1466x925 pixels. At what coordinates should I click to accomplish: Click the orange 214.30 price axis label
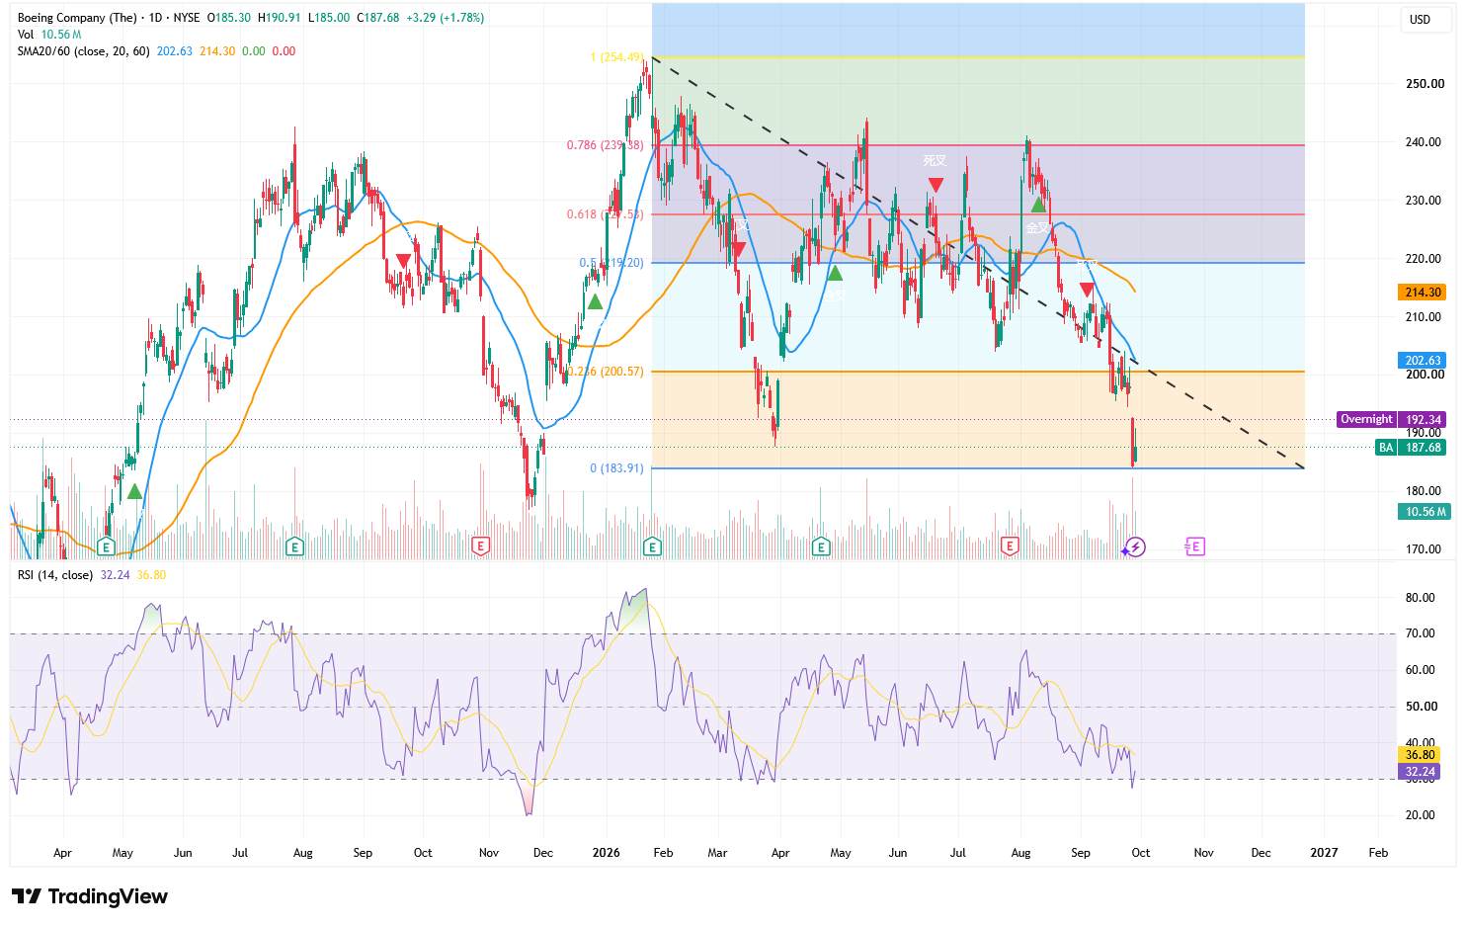pos(1423,293)
